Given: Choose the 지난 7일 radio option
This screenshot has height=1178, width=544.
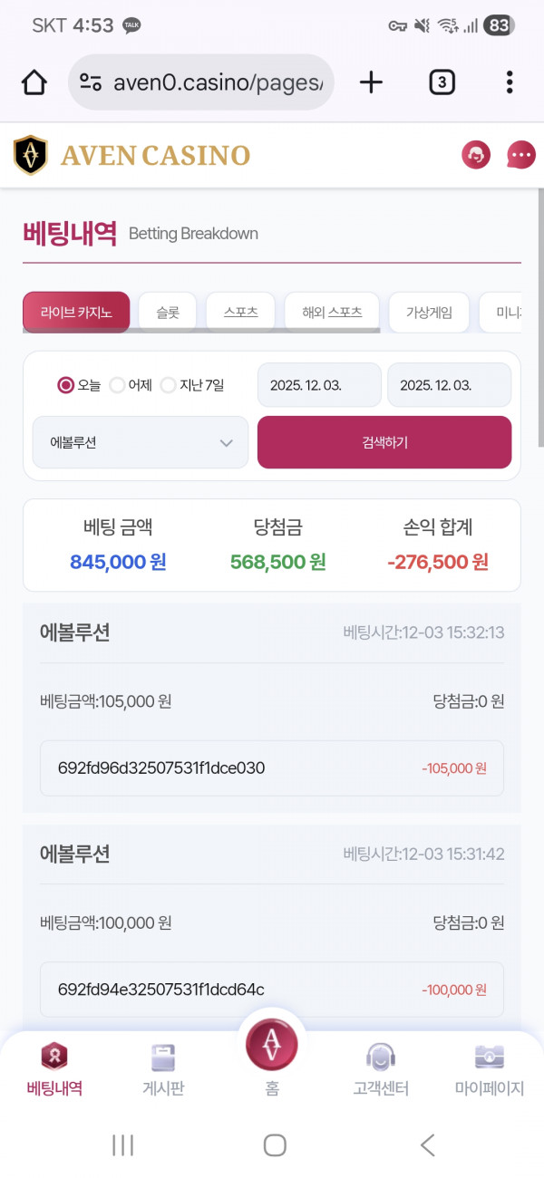Looking at the screenshot, I should pyautogui.click(x=169, y=384).
